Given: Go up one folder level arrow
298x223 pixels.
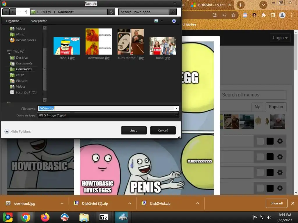Looking at the screenshot, I should (x=26, y=12).
